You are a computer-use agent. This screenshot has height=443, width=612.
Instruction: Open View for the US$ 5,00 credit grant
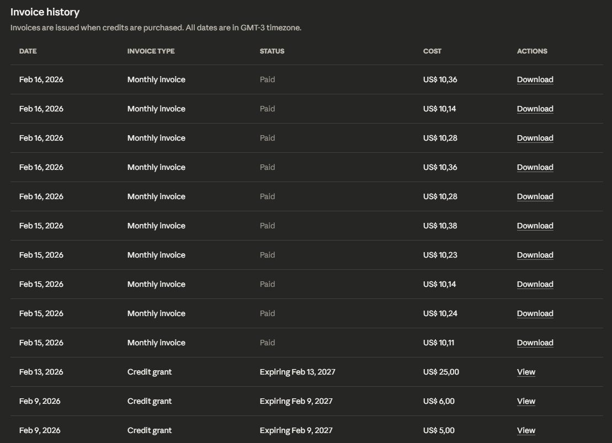pyautogui.click(x=526, y=430)
